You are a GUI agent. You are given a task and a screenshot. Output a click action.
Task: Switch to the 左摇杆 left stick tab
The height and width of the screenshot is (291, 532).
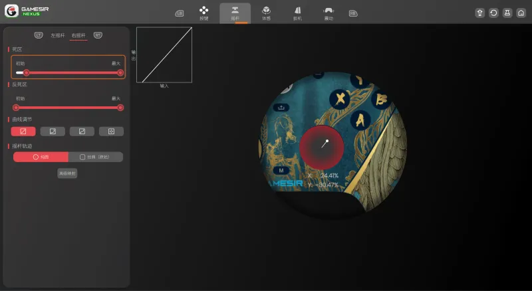(58, 35)
